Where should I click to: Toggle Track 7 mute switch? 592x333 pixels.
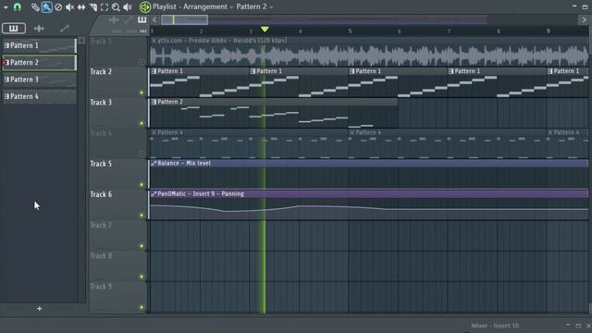pos(142,246)
